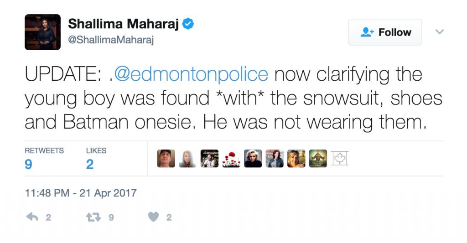Open the Shallima Maharaj display name link
The width and height of the screenshot is (467, 243).
point(123,24)
